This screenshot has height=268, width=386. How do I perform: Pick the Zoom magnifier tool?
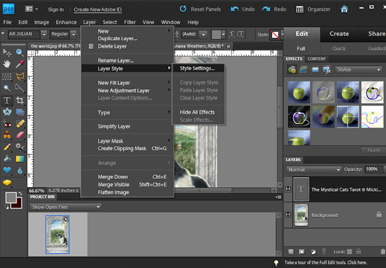(x=20, y=52)
